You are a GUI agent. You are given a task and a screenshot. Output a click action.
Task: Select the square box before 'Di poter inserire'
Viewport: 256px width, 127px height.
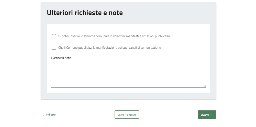pyautogui.click(x=54, y=36)
